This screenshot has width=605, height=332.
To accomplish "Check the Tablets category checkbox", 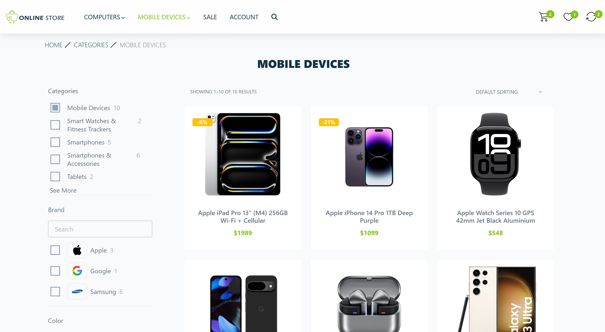I will (x=55, y=176).
